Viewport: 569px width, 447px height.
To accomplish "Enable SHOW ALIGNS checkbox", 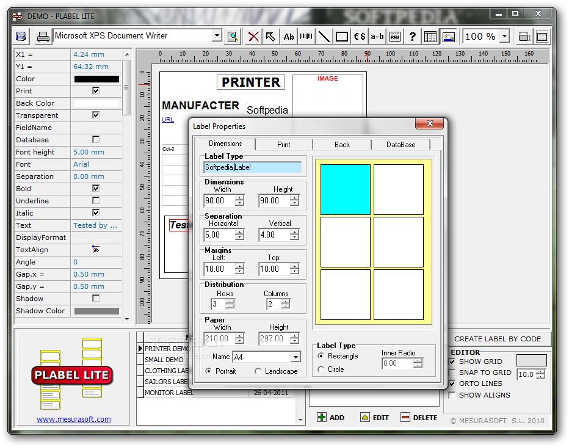I will [452, 395].
